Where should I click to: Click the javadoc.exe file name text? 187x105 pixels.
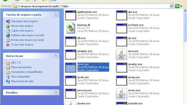click(x=135, y=64)
